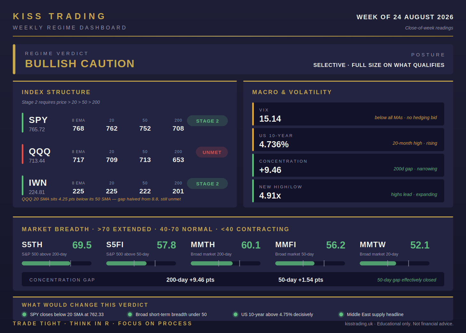Click the MMTH 60.1 reading
This screenshot has width=466, height=333.
coord(251,245)
